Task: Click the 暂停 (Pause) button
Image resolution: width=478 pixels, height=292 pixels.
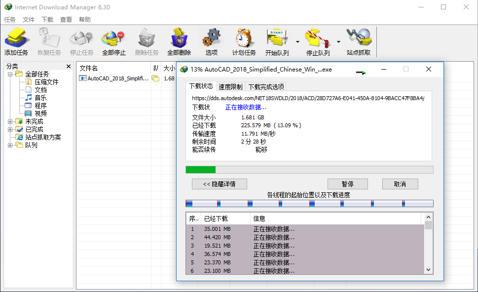Action: coord(348,184)
